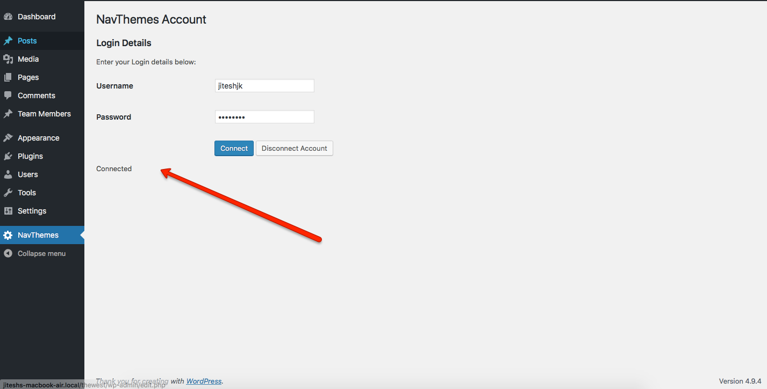The width and height of the screenshot is (767, 389).
Task: Click the Team Members pin icon
Action: pyautogui.click(x=8, y=114)
